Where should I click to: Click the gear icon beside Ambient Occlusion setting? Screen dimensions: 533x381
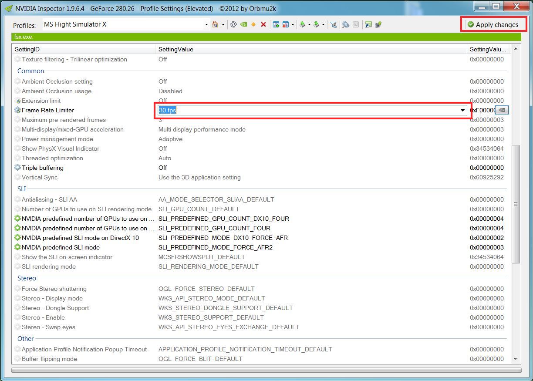point(17,81)
